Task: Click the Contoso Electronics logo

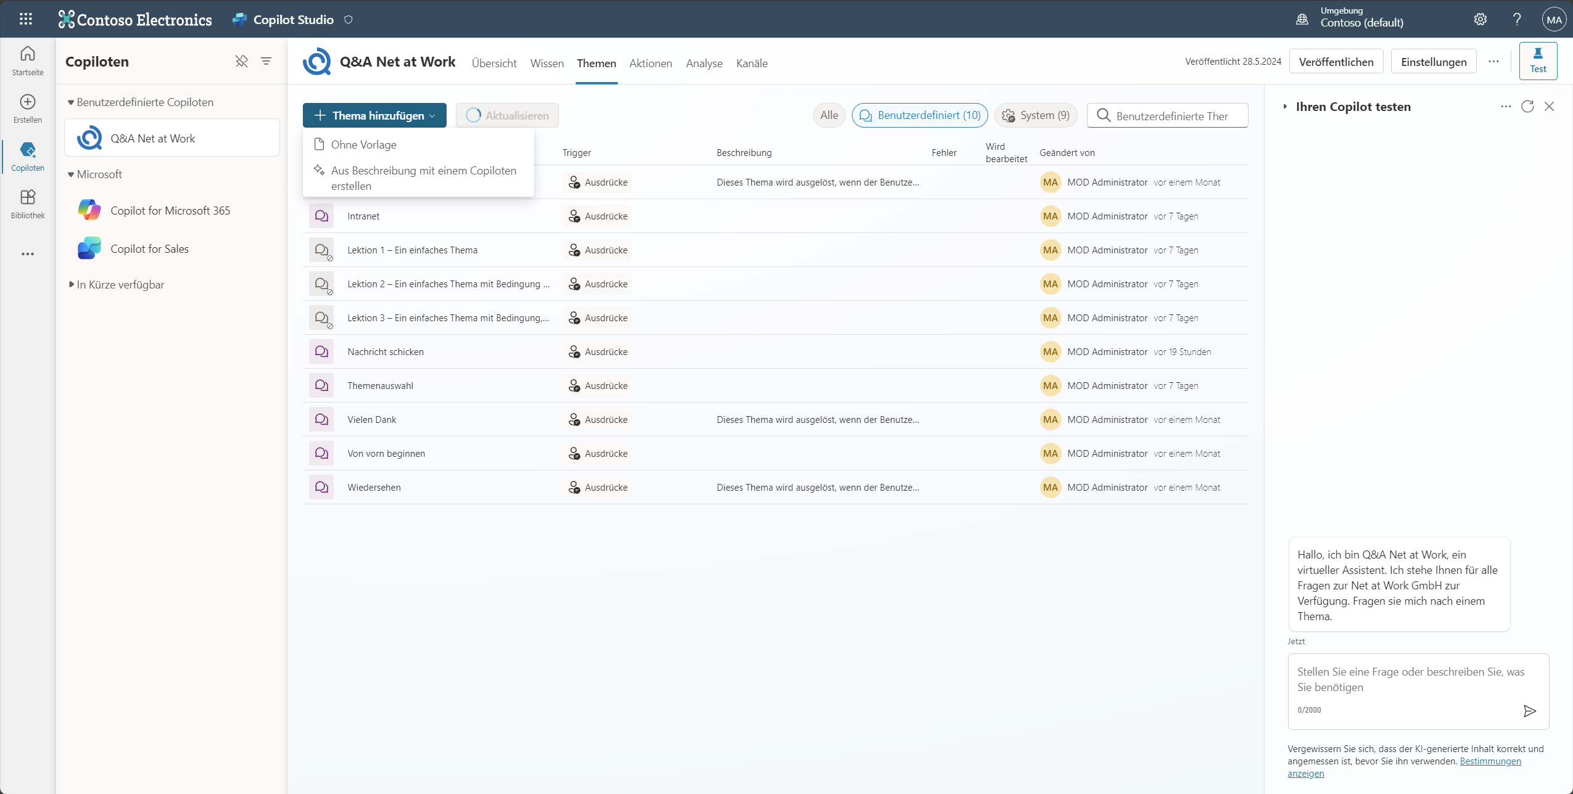Action: 135,20
